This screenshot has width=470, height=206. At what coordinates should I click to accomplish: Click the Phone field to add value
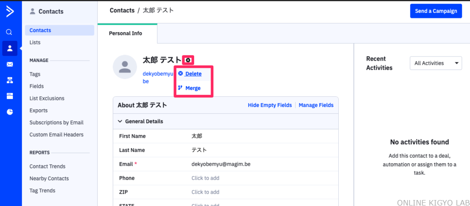click(x=205, y=178)
